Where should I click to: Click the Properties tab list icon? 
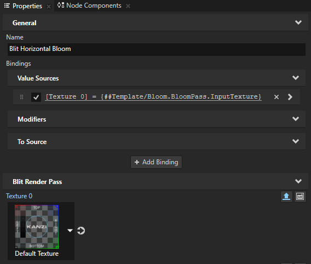(7, 5)
